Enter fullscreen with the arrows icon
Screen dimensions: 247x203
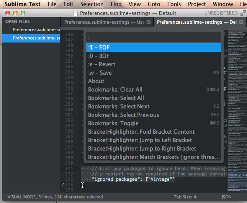[243, 13]
